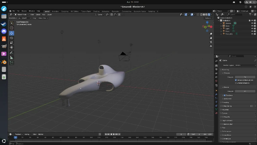
Task: Open the Global transform orientation dropdown
Action: tap(100, 14)
